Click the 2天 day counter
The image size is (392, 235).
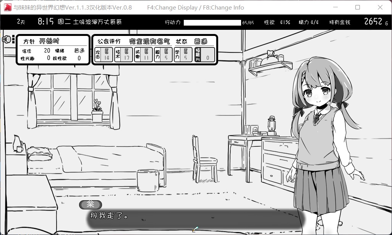(x=21, y=22)
